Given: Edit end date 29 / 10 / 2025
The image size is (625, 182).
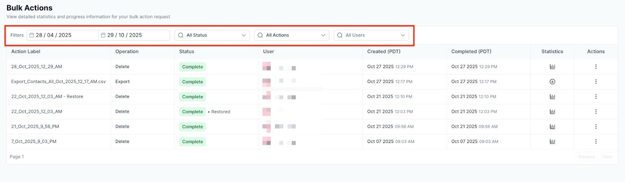Looking at the screenshot, I should (x=125, y=35).
